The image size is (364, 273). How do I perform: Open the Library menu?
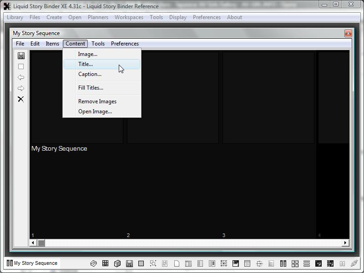[x=15, y=17]
